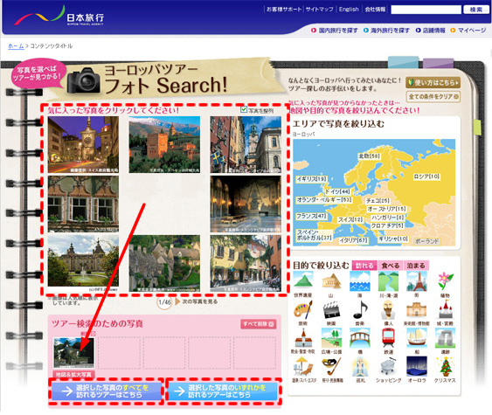Select the night clock tower street photo
The height and width of the screenshot is (415, 492).
[83, 145]
